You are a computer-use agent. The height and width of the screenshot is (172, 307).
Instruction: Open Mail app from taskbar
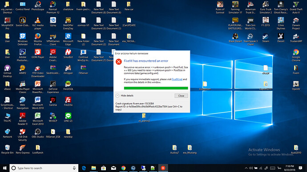(113, 168)
